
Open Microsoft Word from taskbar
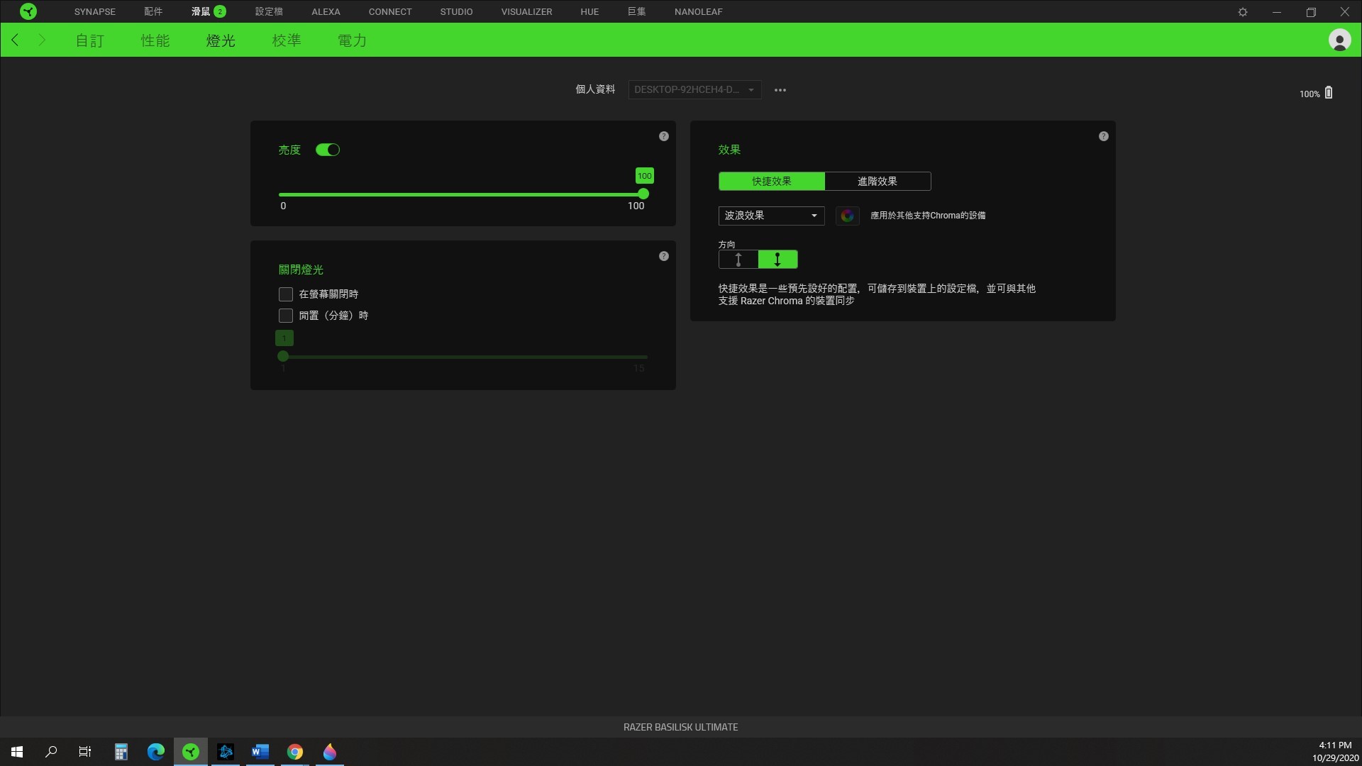coord(260,751)
